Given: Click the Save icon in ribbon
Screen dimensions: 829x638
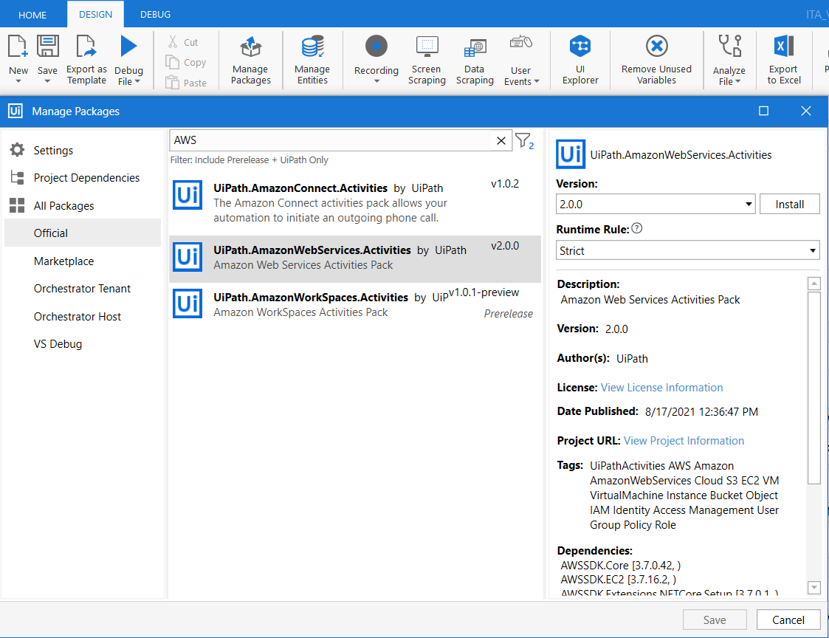Looking at the screenshot, I should pyautogui.click(x=47, y=47).
